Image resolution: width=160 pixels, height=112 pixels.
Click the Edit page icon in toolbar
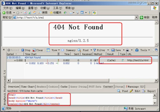[82, 13]
